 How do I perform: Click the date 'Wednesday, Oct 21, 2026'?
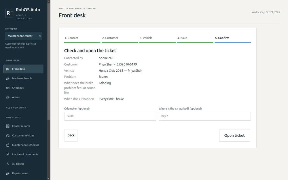point(266,12)
